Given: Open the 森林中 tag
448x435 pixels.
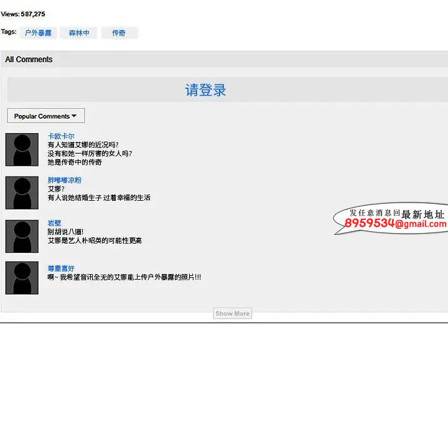Looking at the screenshot, I should (x=79, y=33).
